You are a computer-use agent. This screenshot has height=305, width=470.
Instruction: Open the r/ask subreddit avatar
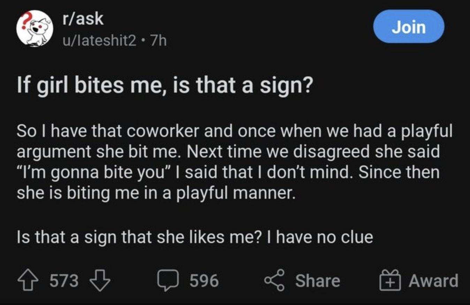pyautogui.click(x=34, y=28)
